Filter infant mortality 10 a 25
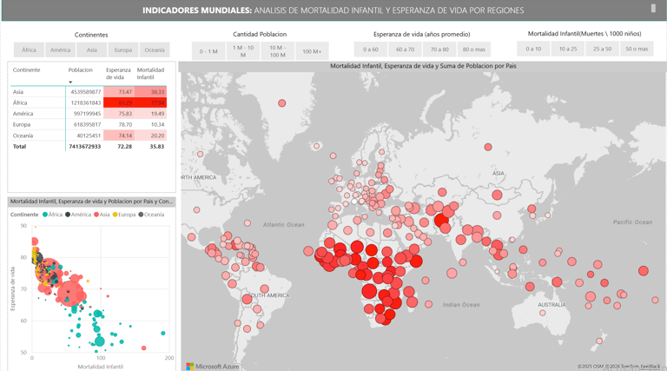The height and width of the screenshot is (371, 667). 568,49
